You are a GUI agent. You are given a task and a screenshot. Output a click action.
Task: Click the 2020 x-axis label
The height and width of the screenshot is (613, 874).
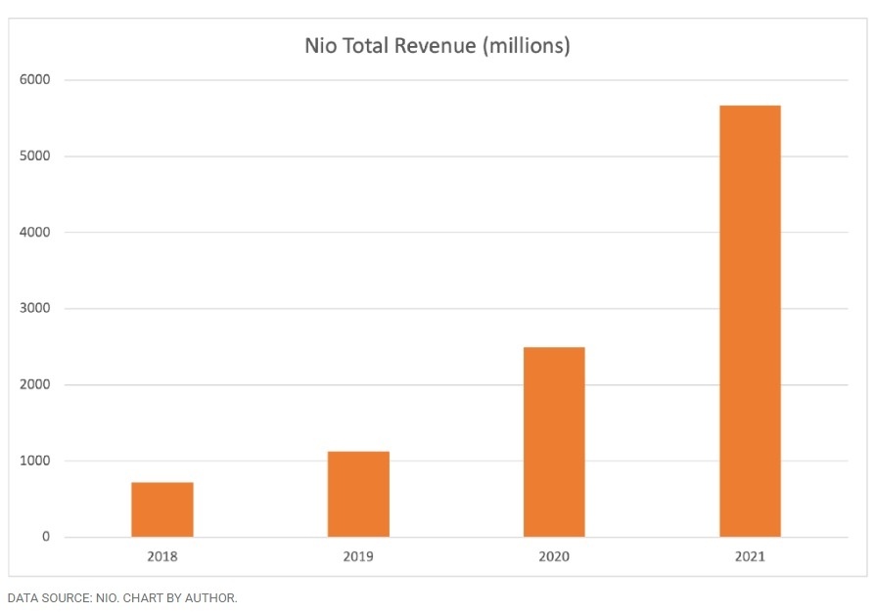click(554, 556)
